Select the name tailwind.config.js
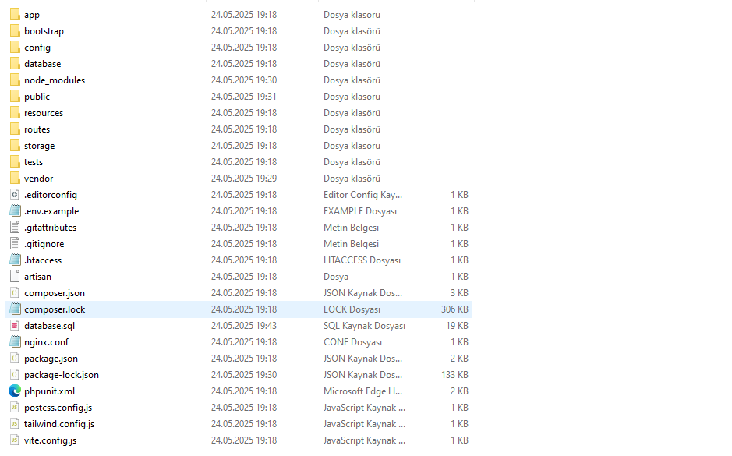732x456 pixels. pos(59,424)
